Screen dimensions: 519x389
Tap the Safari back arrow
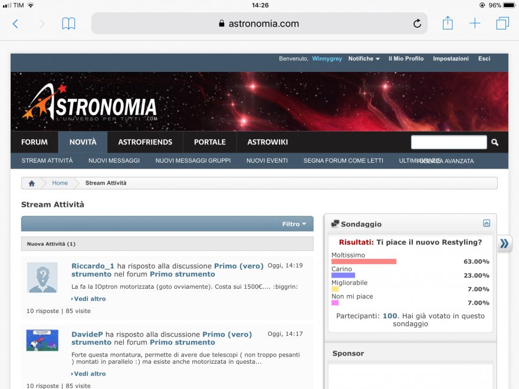(x=15, y=24)
